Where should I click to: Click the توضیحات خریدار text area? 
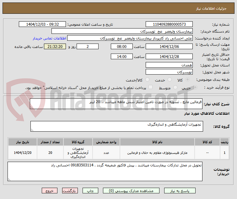pos(105,171)
